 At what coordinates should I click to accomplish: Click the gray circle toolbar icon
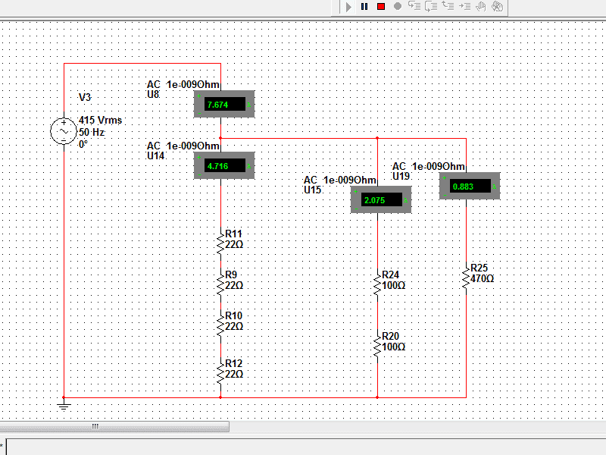[x=398, y=7]
